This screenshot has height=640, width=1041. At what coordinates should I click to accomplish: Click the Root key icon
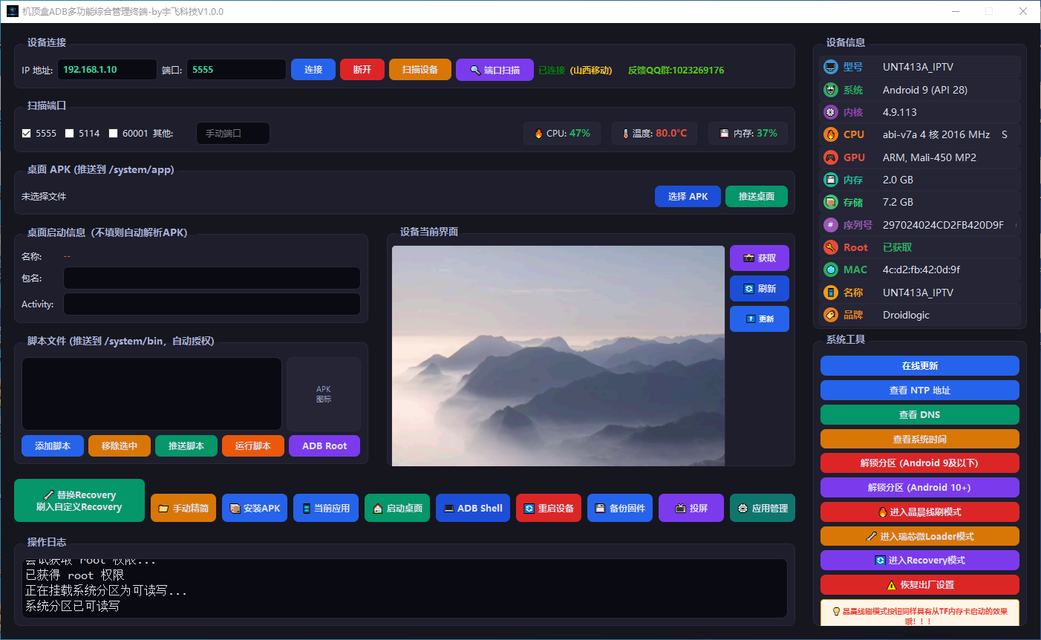click(831, 247)
